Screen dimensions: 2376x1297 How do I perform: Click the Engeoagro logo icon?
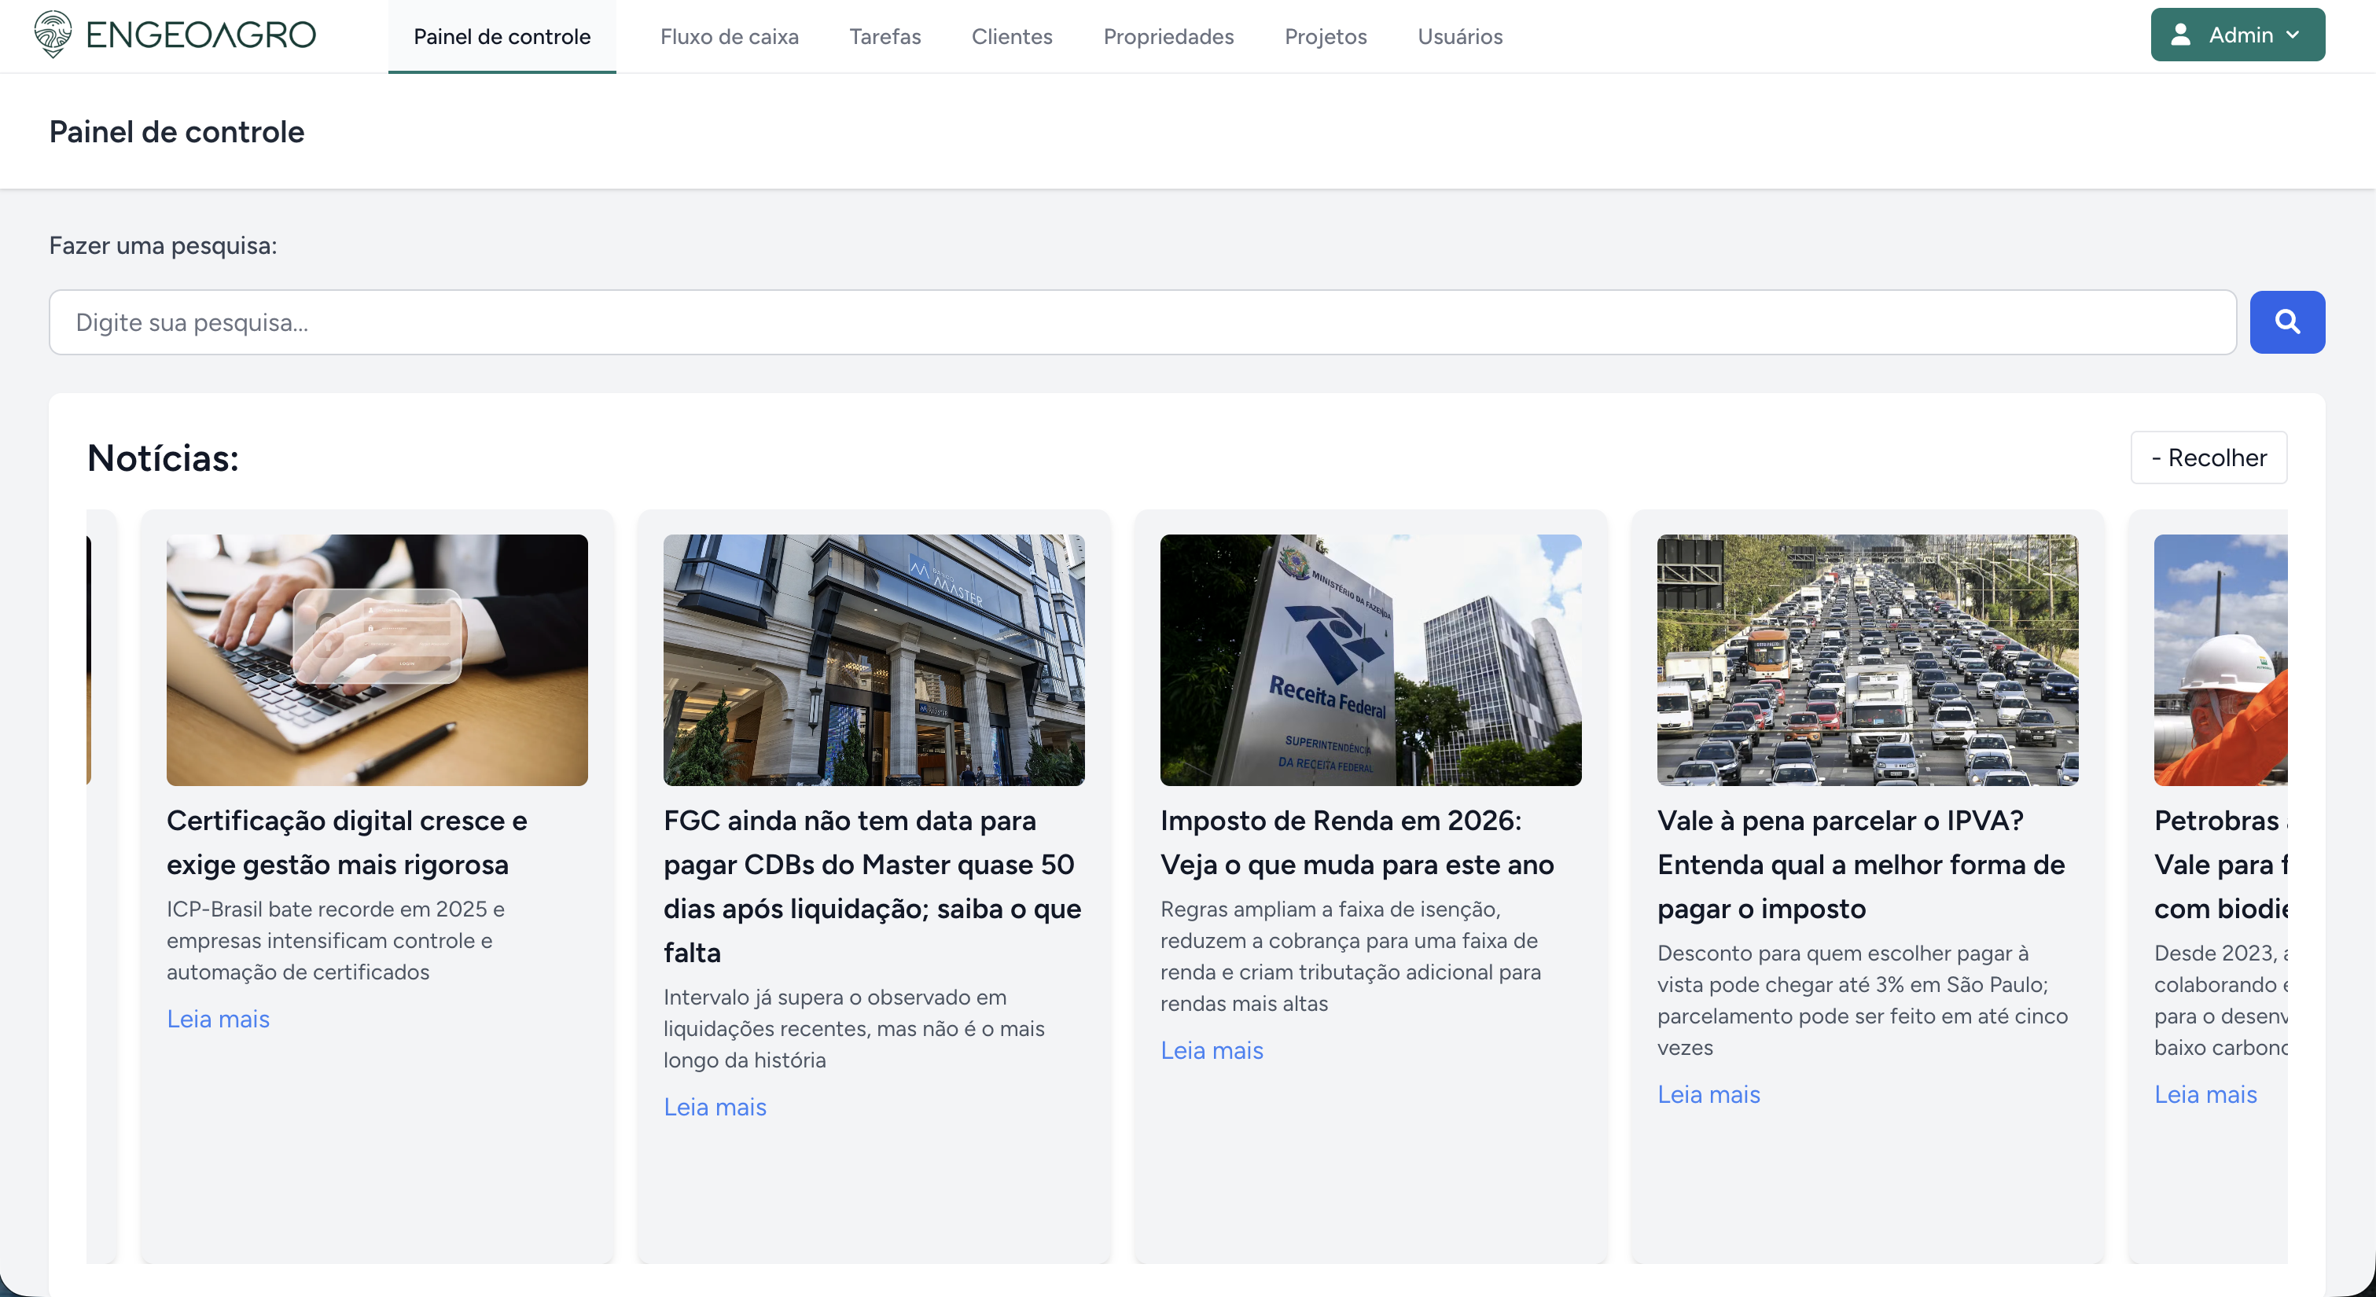[53, 34]
